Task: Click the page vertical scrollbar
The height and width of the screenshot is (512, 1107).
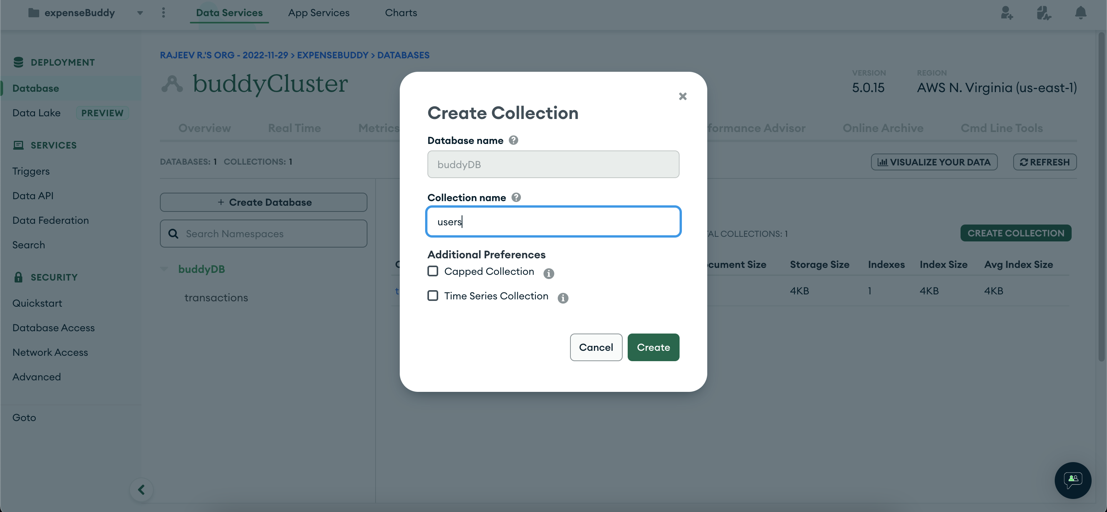Action: (x=1101, y=197)
